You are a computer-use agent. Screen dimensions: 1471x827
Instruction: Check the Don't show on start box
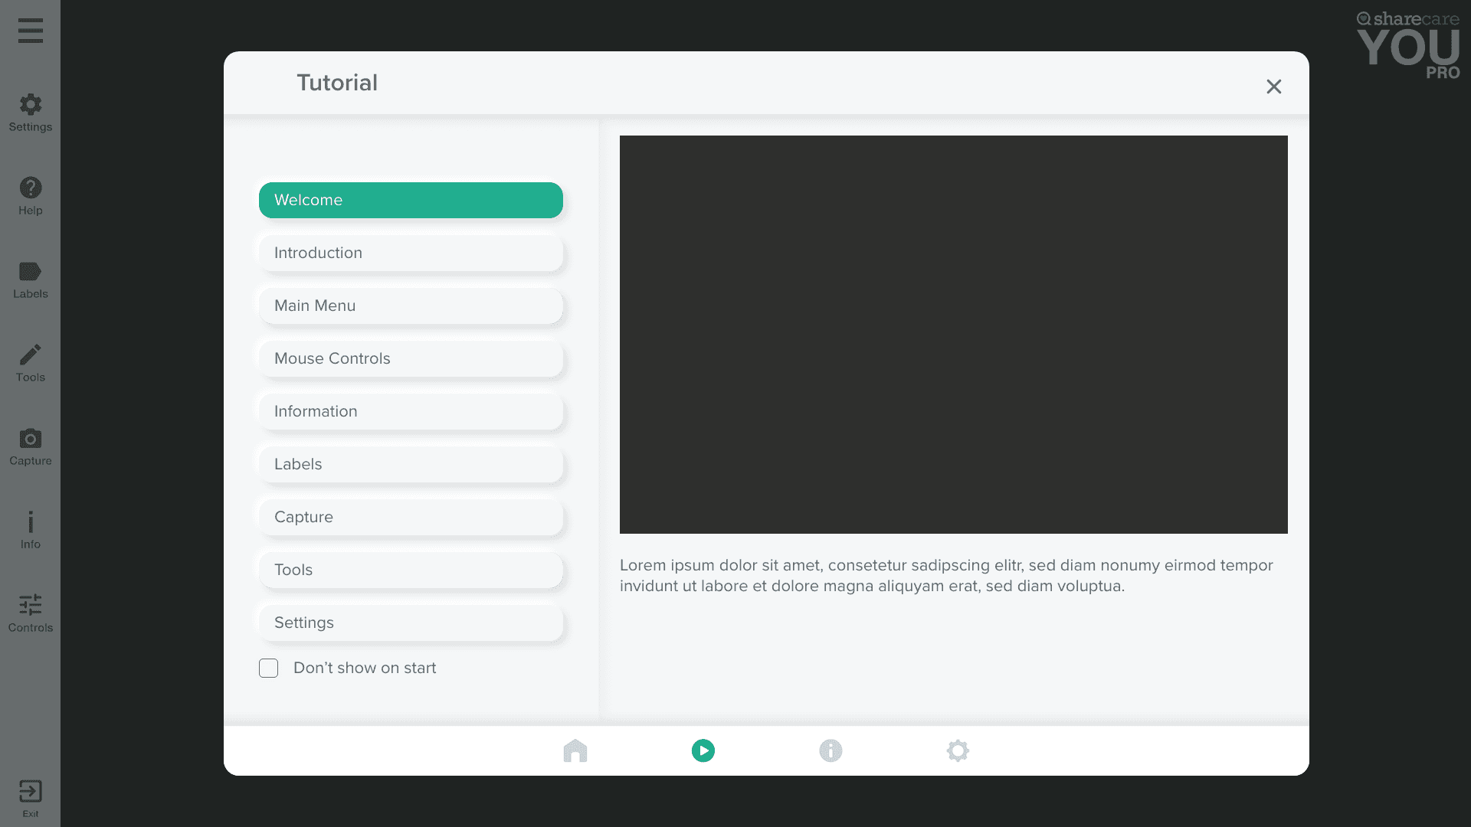(x=269, y=668)
